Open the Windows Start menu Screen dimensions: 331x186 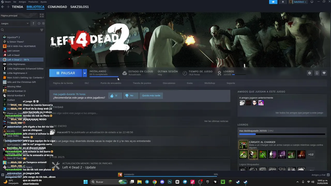[x=86, y=182]
